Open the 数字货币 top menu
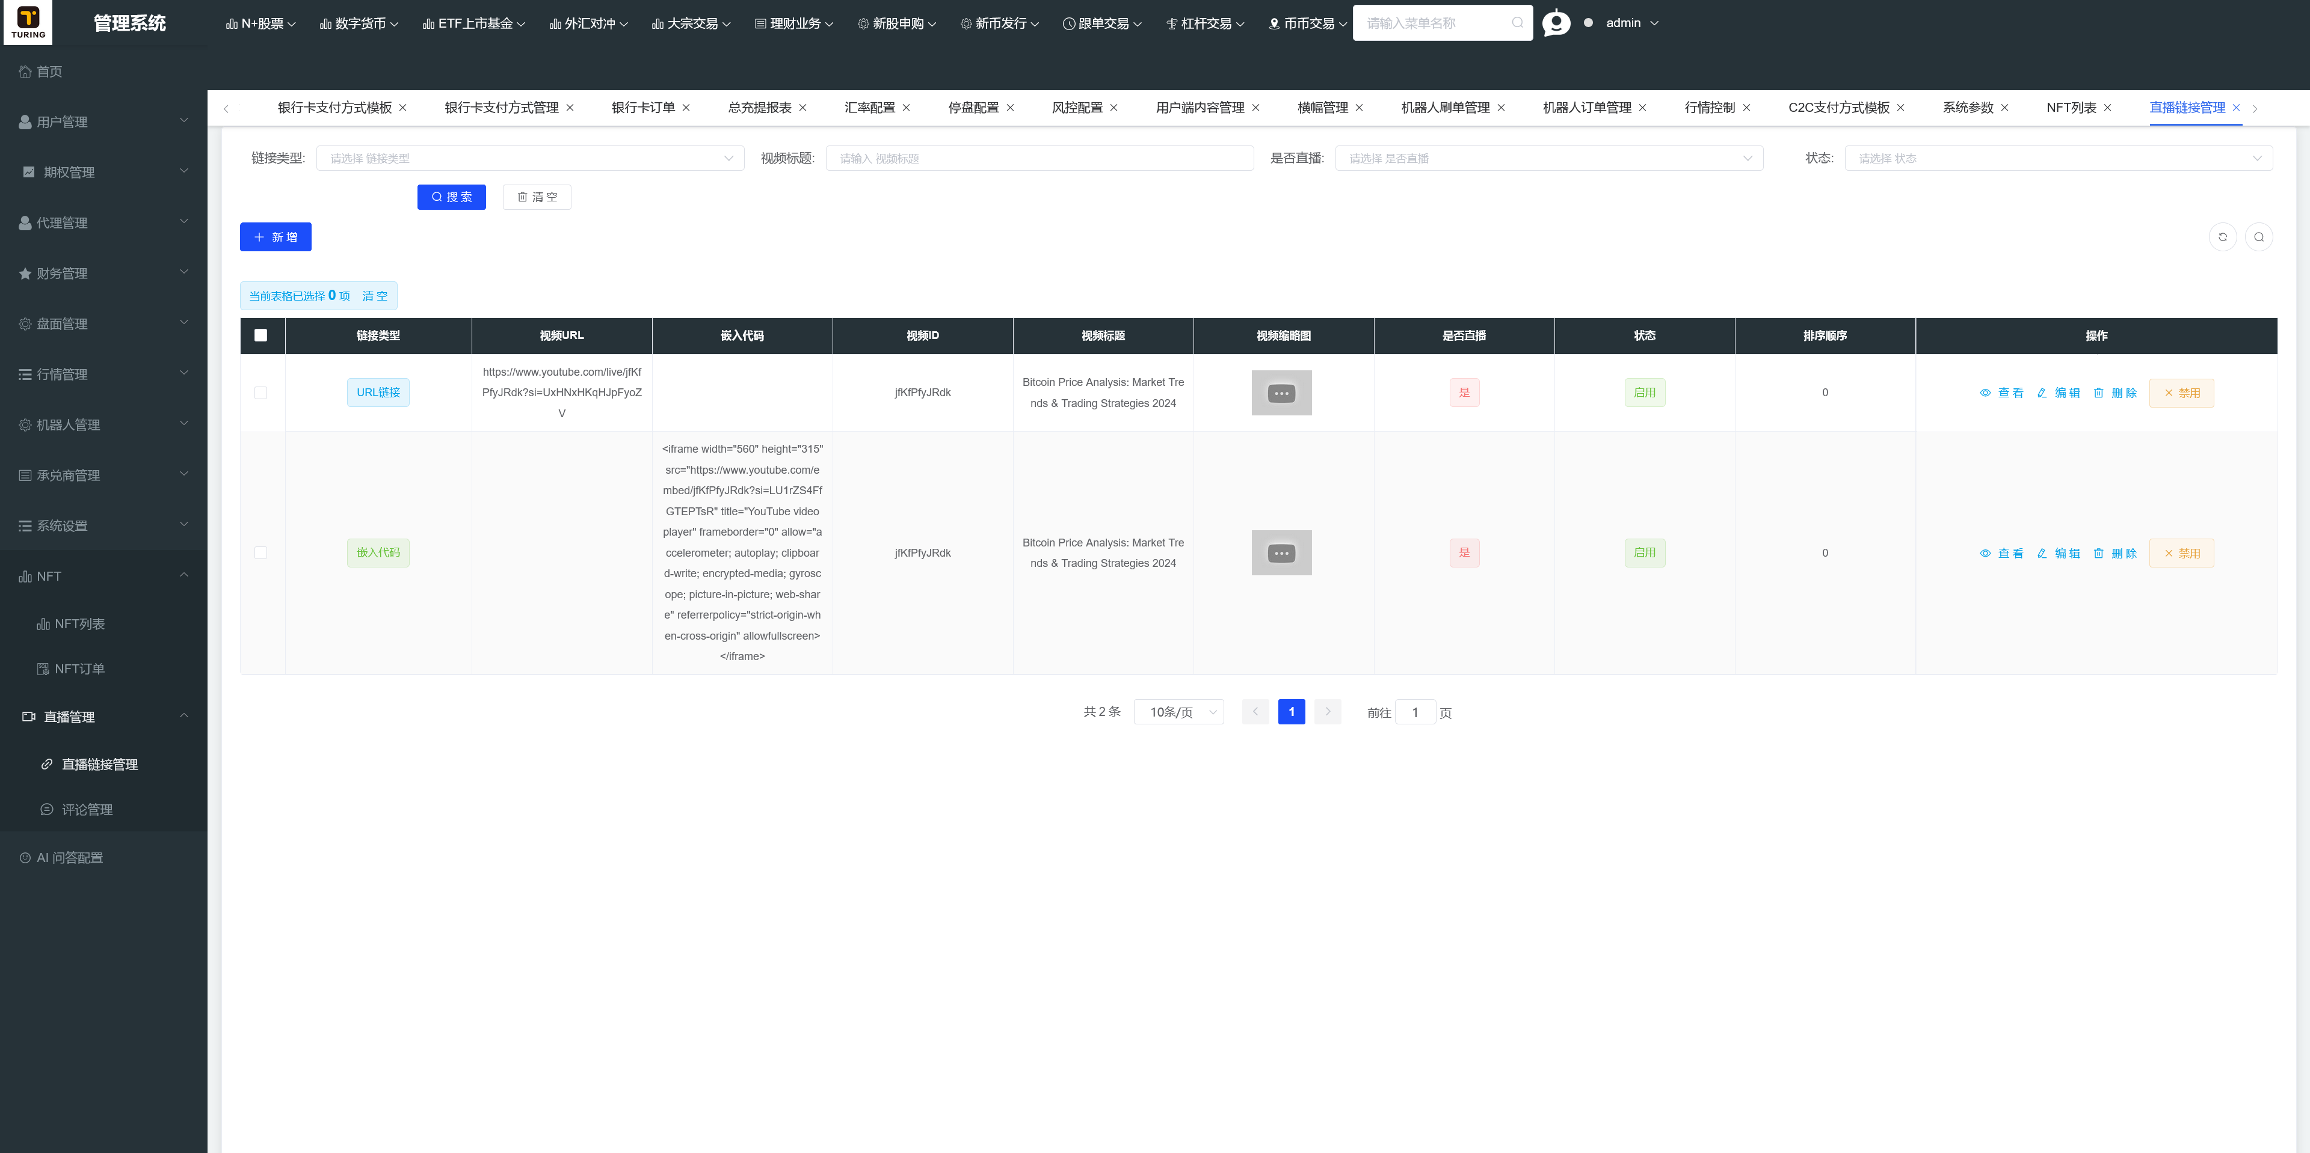 359,23
